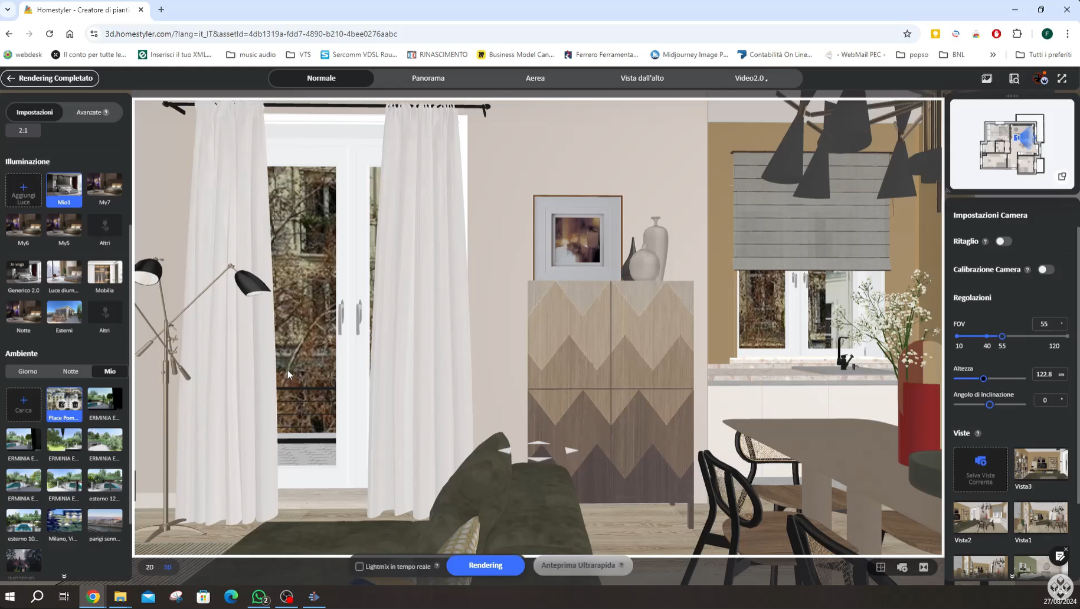This screenshot has height=609, width=1080.
Task: Pop out the minimap floor plan
Action: (1062, 176)
